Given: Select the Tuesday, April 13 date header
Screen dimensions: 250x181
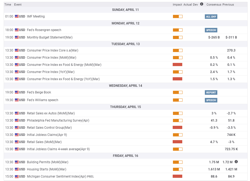Looking at the screenshot, I should tap(125, 44).
